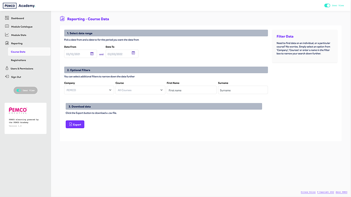
Task: Click the PEMCO Academy logo in header
Action: tap(19, 6)
